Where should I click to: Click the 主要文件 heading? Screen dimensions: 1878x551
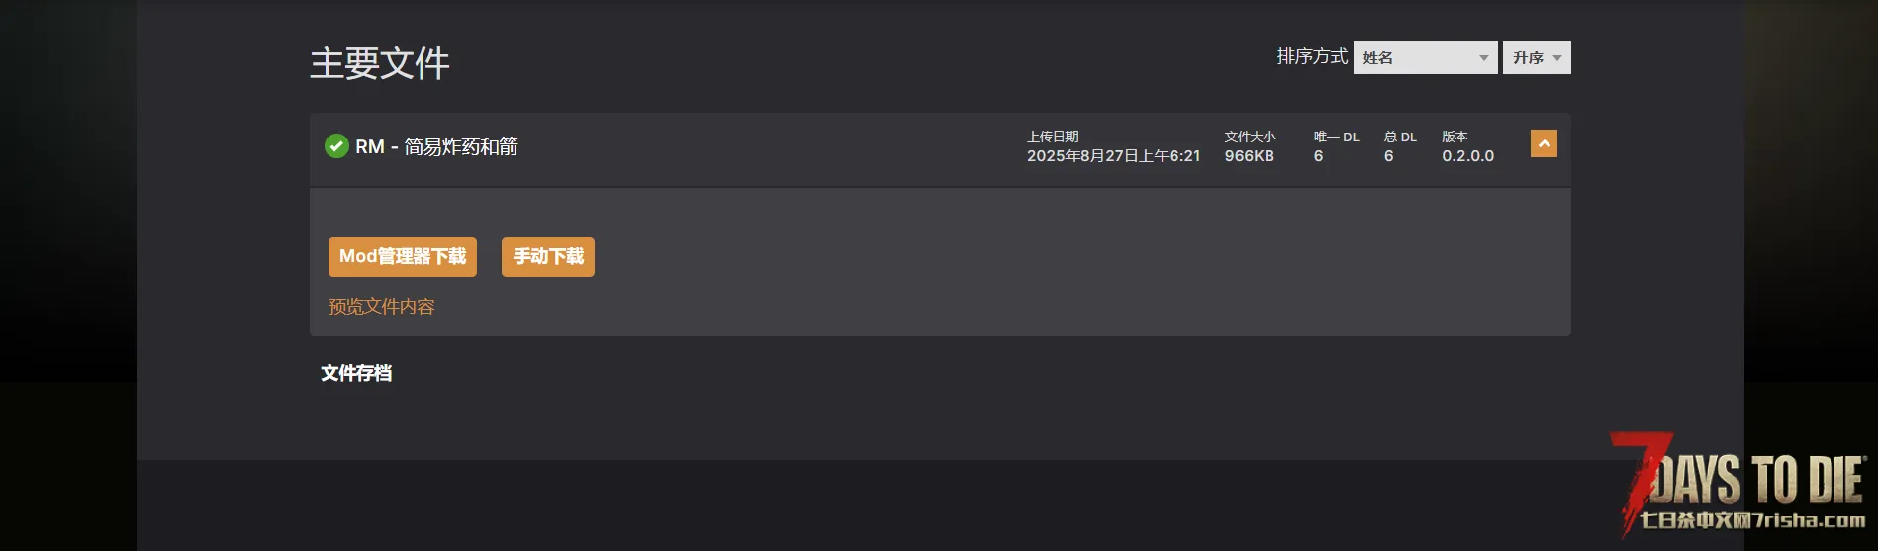(x=380, y=63)
